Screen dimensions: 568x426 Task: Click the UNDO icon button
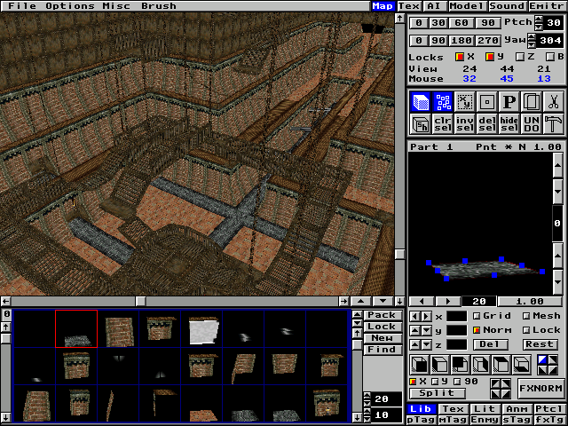coord(531,124)
